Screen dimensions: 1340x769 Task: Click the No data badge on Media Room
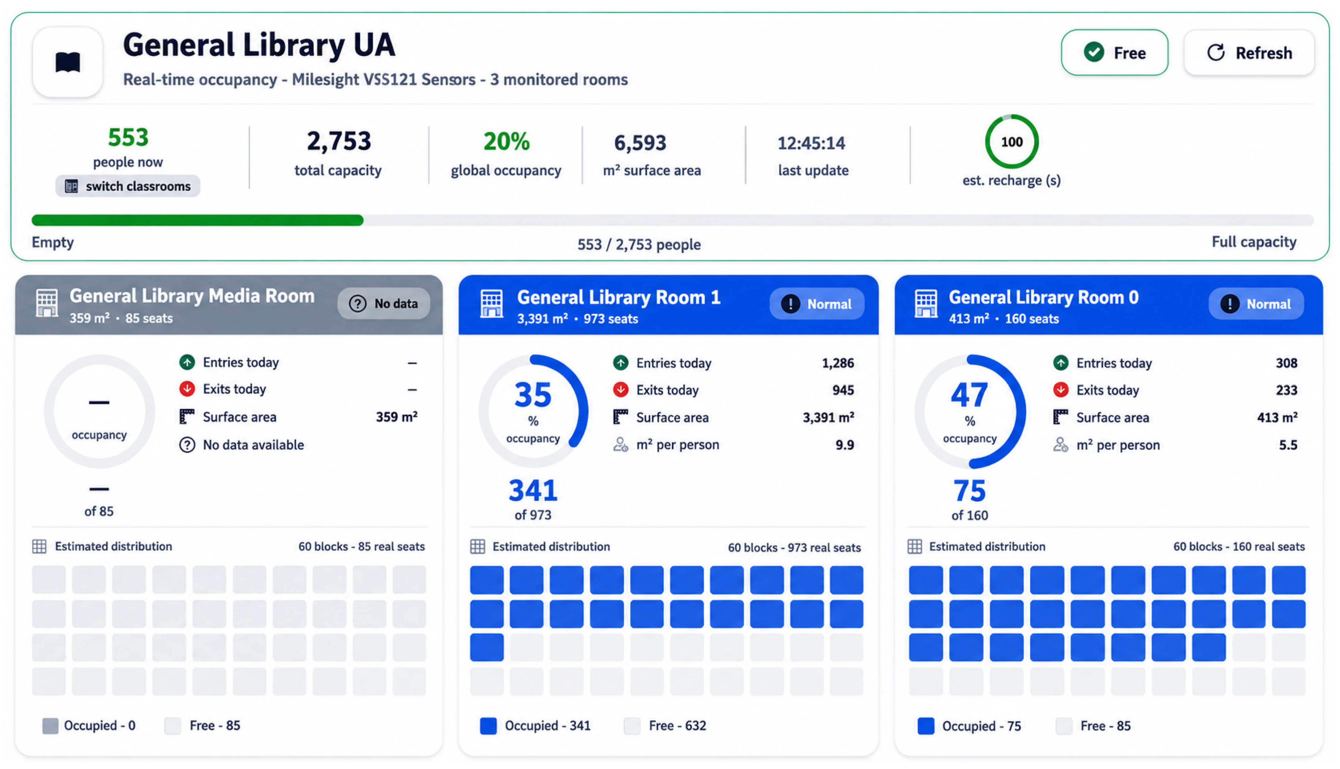(384, 303)
